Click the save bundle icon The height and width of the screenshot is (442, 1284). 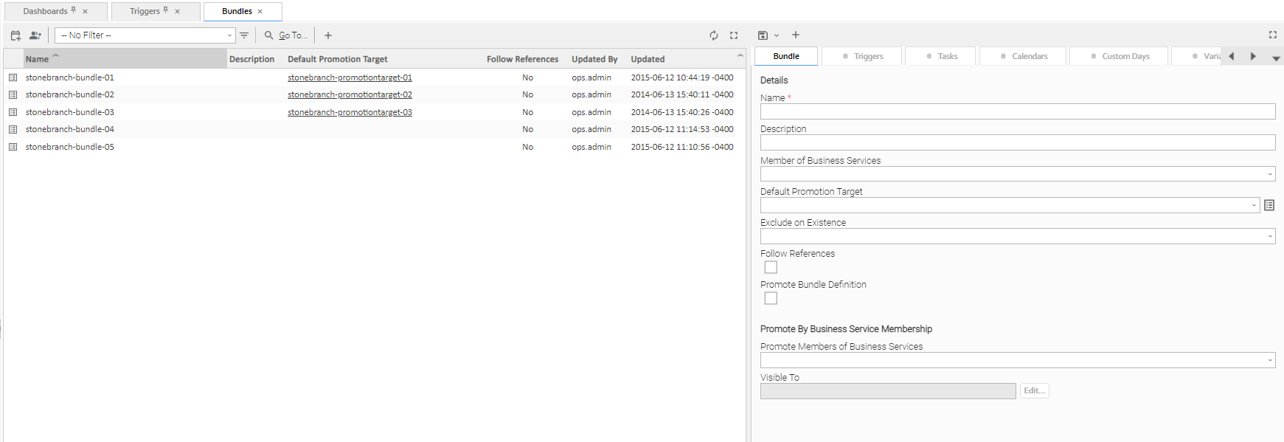[763, 35]
